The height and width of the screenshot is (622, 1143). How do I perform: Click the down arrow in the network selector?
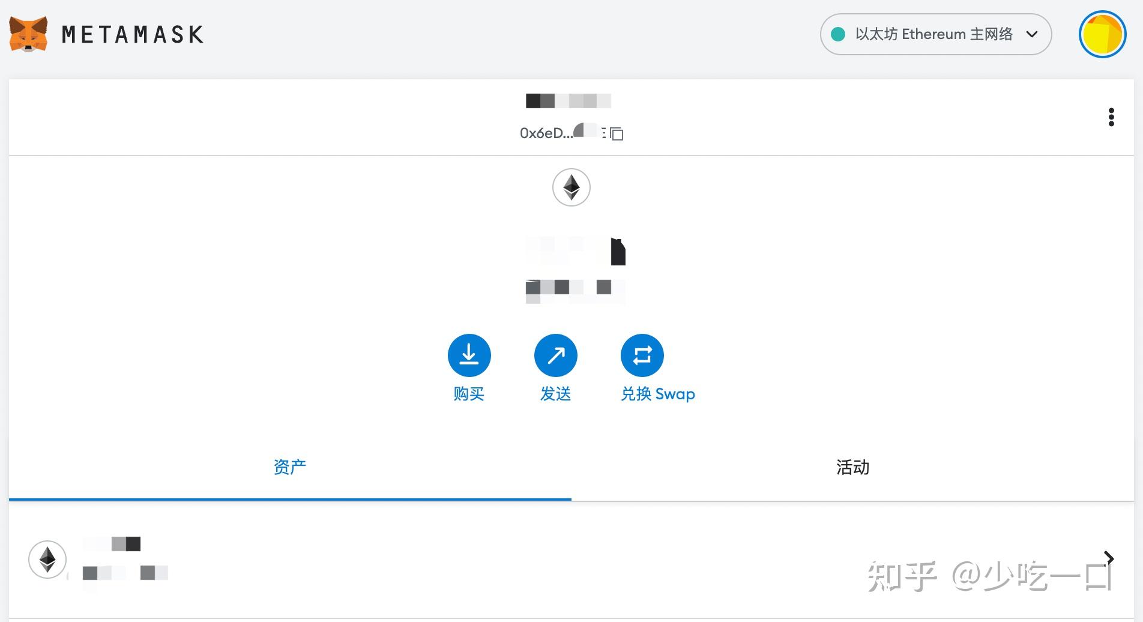(1032, 34)
